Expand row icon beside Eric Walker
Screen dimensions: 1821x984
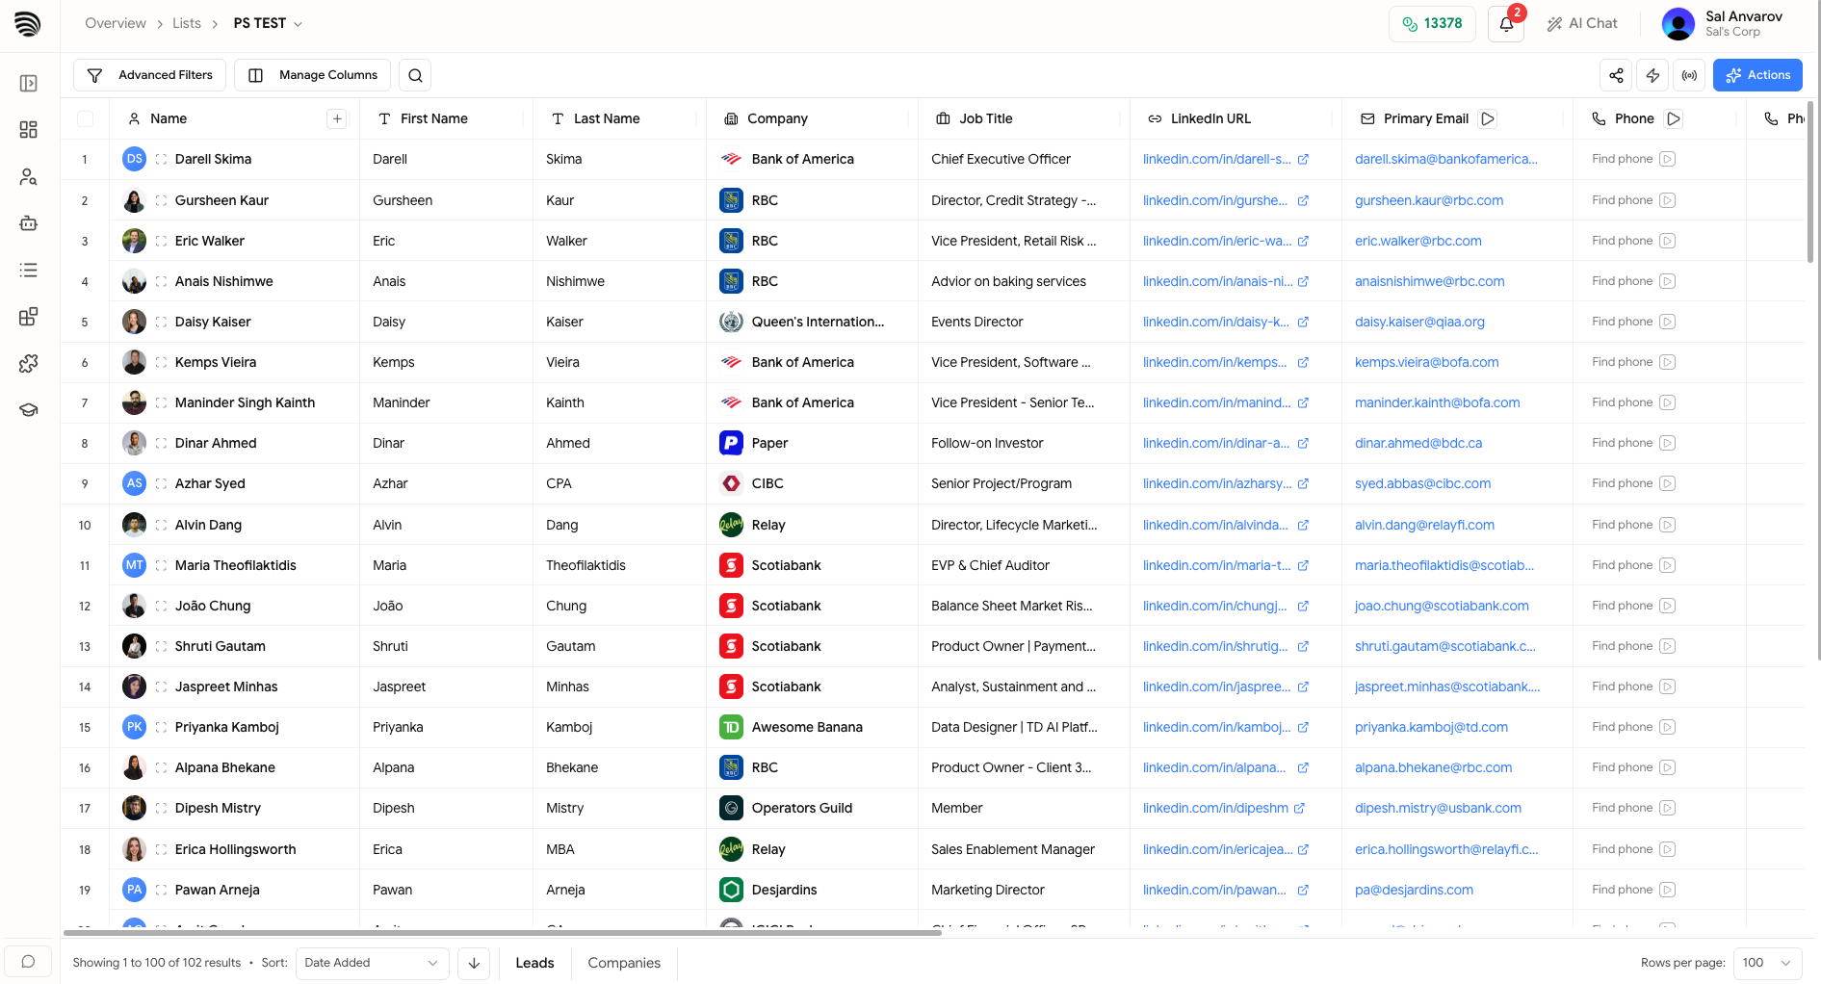tap(161, 241)
